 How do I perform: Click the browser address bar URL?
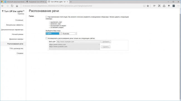[x=57, y=6]
